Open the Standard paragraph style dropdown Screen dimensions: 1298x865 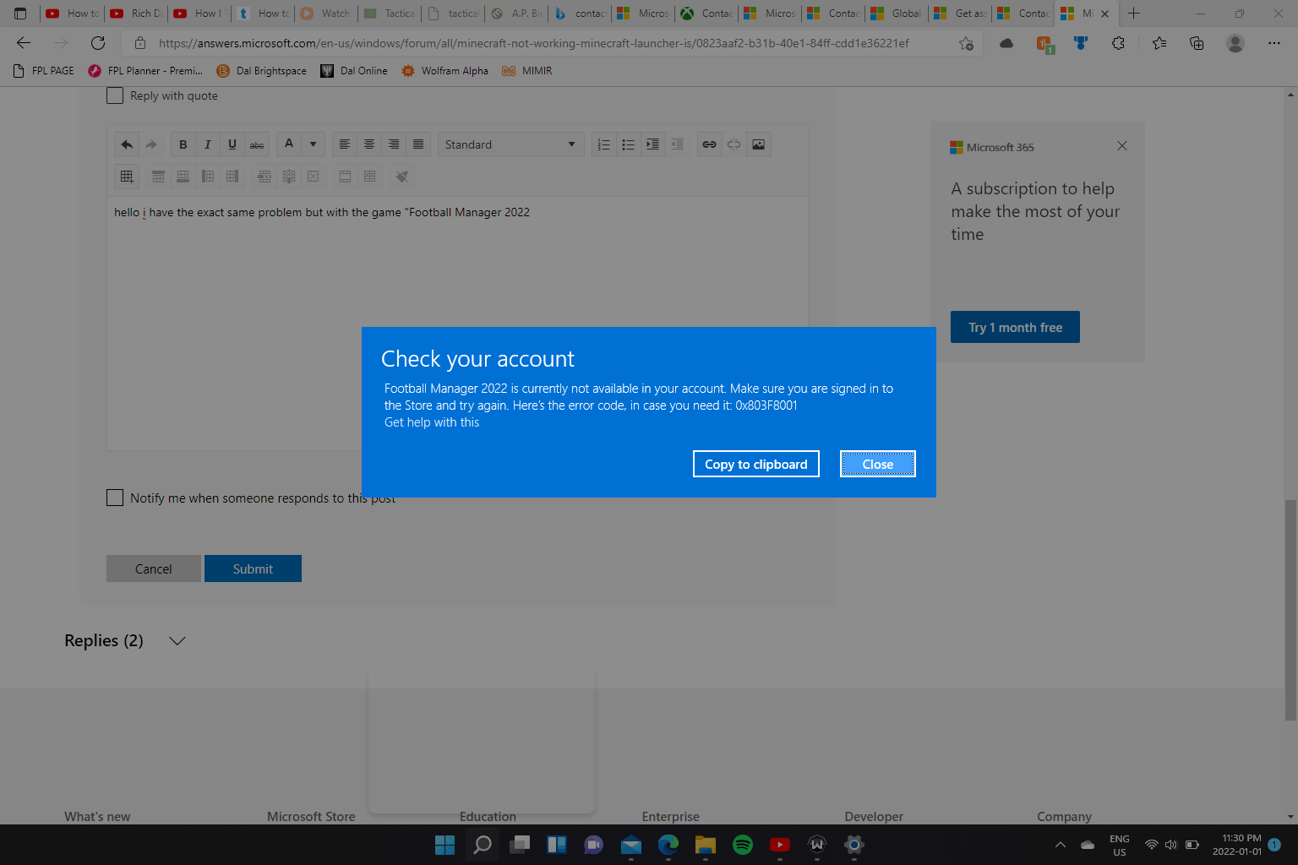tap(510, 144)
